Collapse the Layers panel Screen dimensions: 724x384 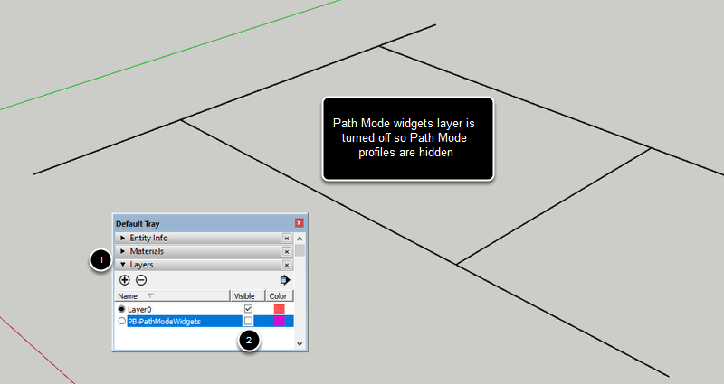(x=123, y=265)
